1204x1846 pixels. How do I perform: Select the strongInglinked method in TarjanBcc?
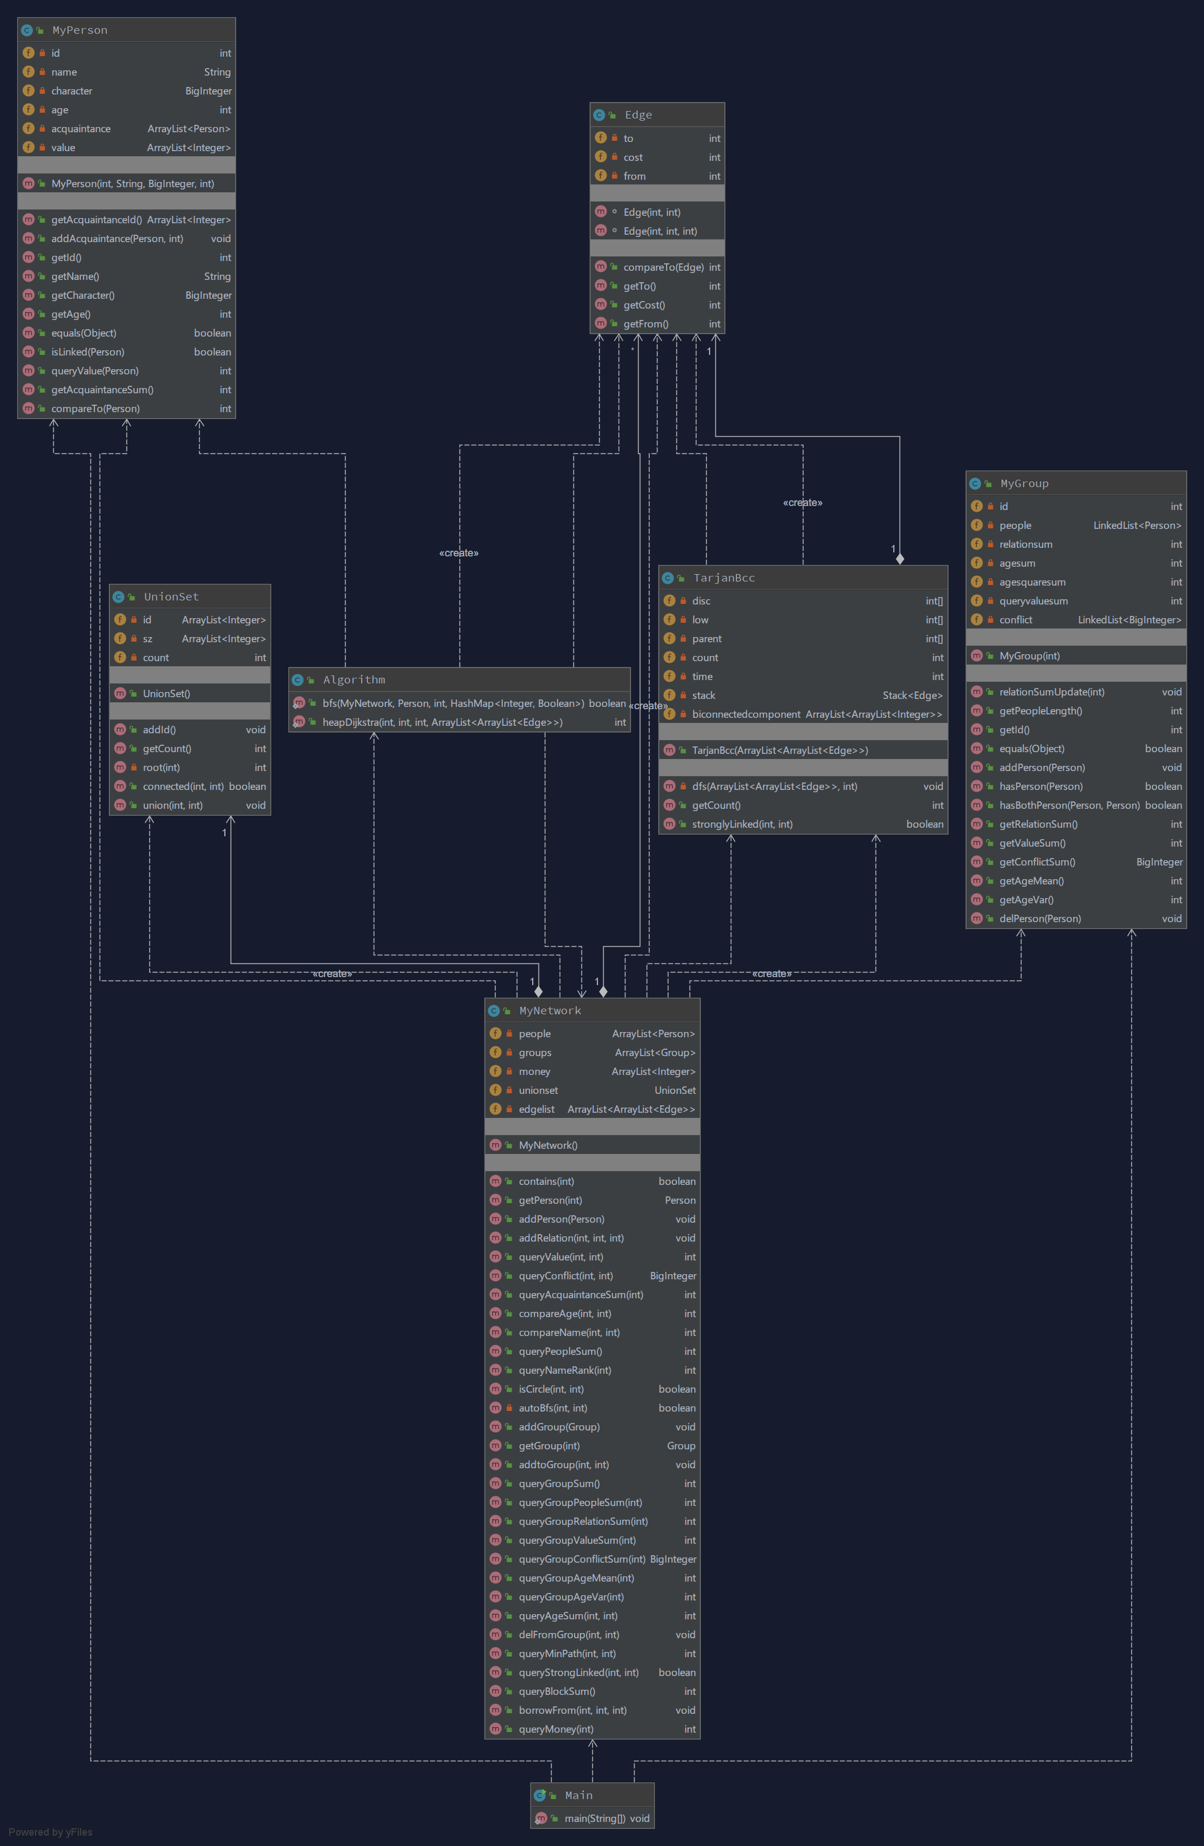coord(742,824)
